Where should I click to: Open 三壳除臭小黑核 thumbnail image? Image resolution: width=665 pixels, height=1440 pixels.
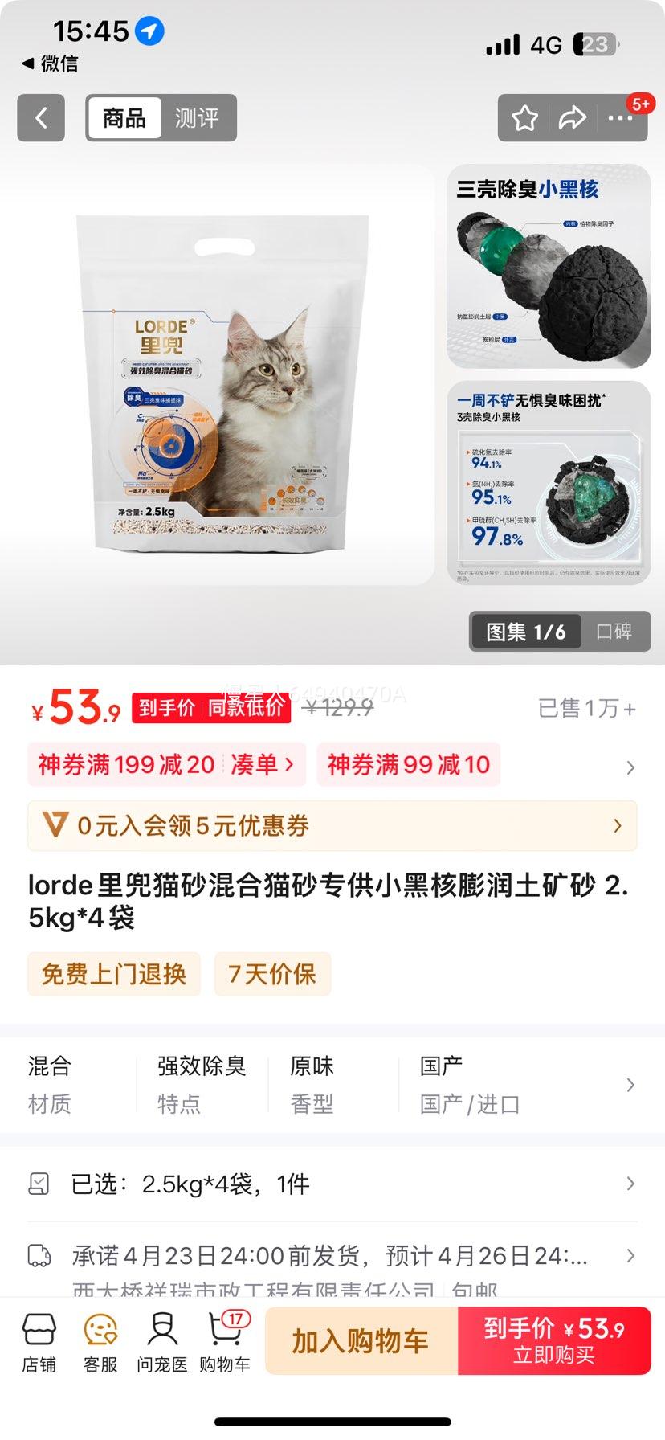pos(549,267)
